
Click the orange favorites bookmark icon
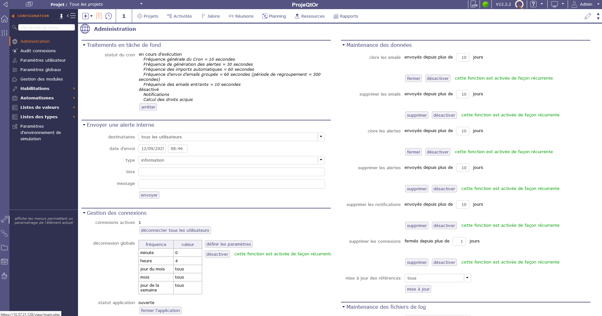click(99, 16)
